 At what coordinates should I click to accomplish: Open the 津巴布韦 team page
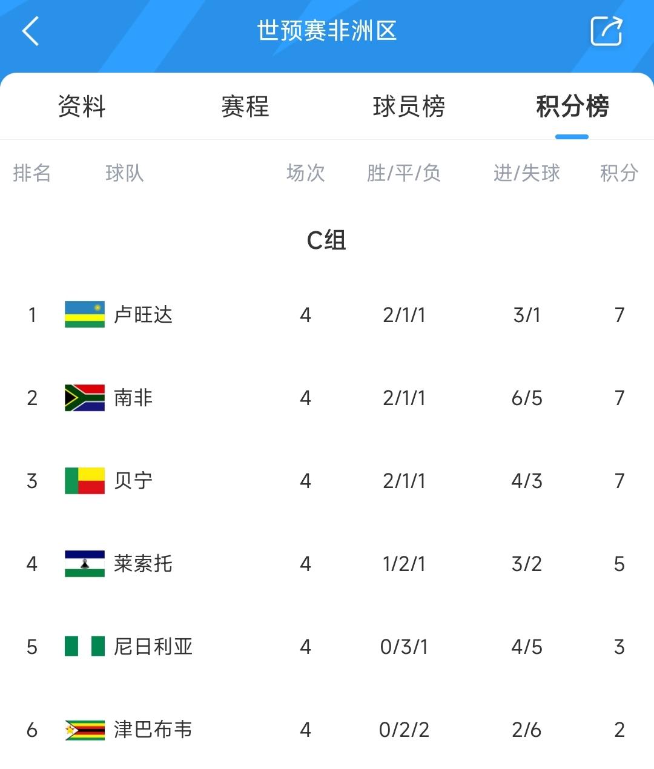(153, 730)
